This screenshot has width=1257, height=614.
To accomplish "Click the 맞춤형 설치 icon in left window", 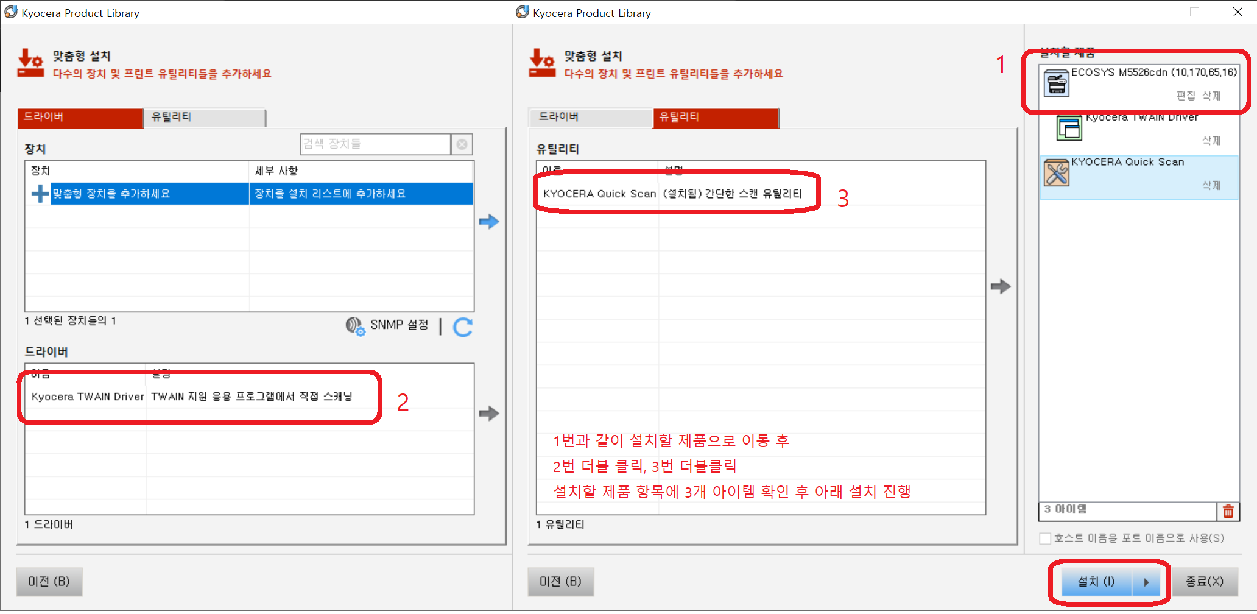I will (30, 63).
